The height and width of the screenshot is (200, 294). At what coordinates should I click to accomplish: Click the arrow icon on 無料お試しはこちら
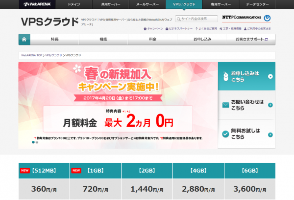tap(270, 134)
